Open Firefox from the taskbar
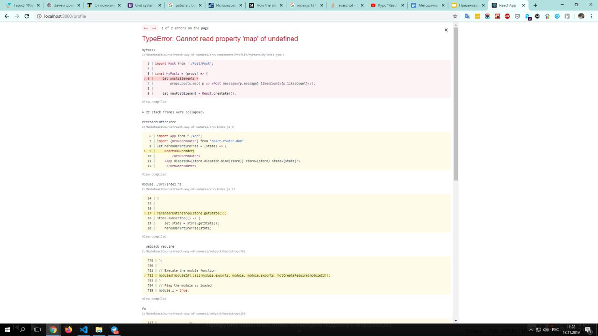The width and height of the screenshot is (598, 336). [69, 329]
